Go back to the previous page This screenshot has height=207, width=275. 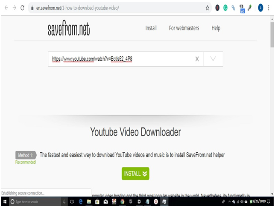click(6, 8)
